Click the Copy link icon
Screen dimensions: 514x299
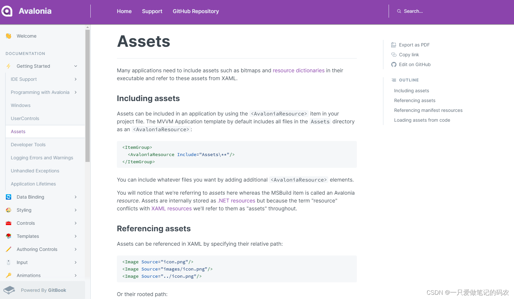394,55
